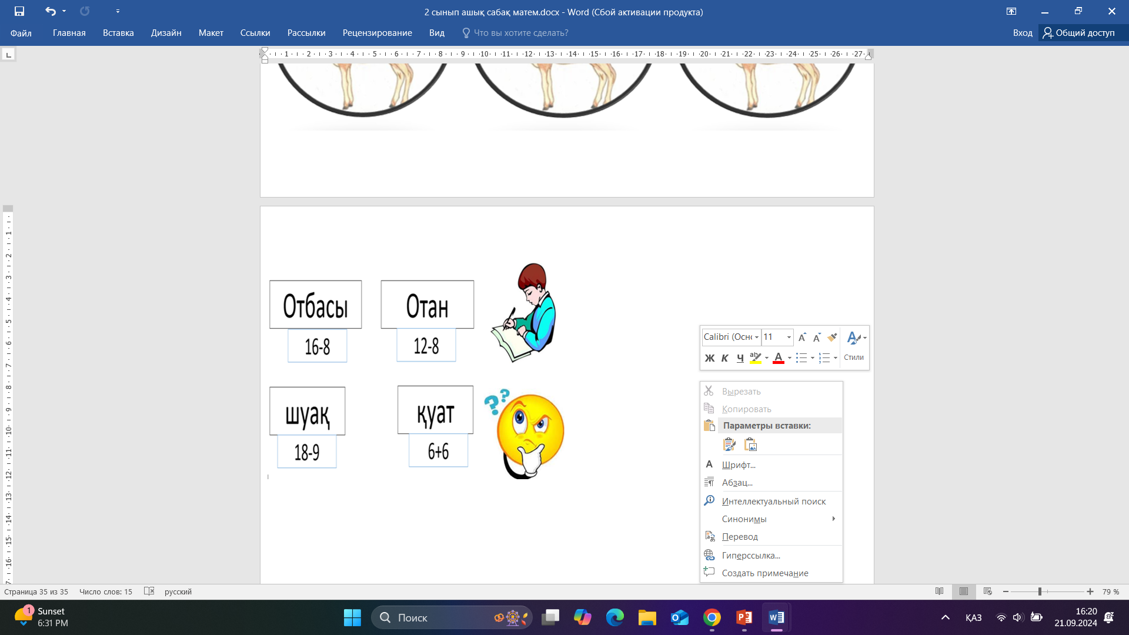Open the Calibri font name dropdown
Screen dimensions: 1129x635
pyautogui.click(x=757, y=337)
